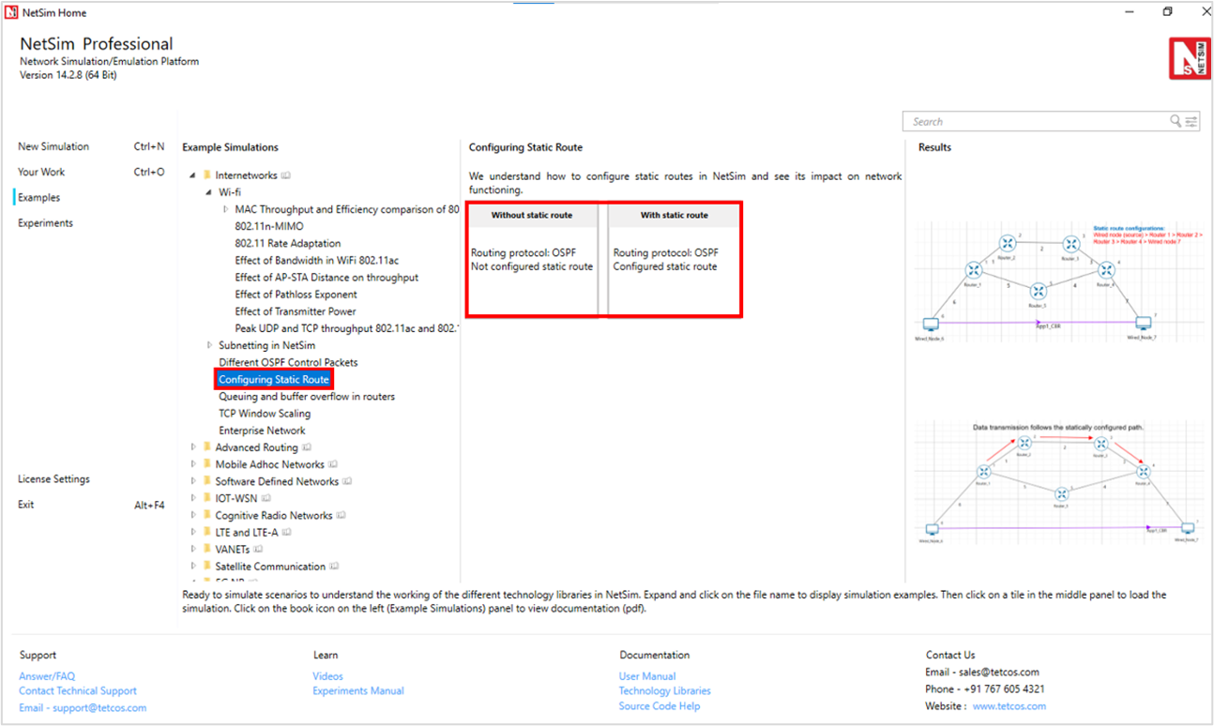Collapse the Internetworks folder
The image size is (1214, 726).
pyautogui.click(x=193, y=175)
